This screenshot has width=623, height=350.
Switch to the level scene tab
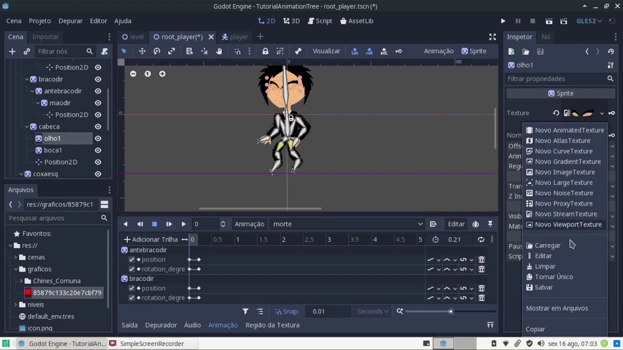coord(133,37)
